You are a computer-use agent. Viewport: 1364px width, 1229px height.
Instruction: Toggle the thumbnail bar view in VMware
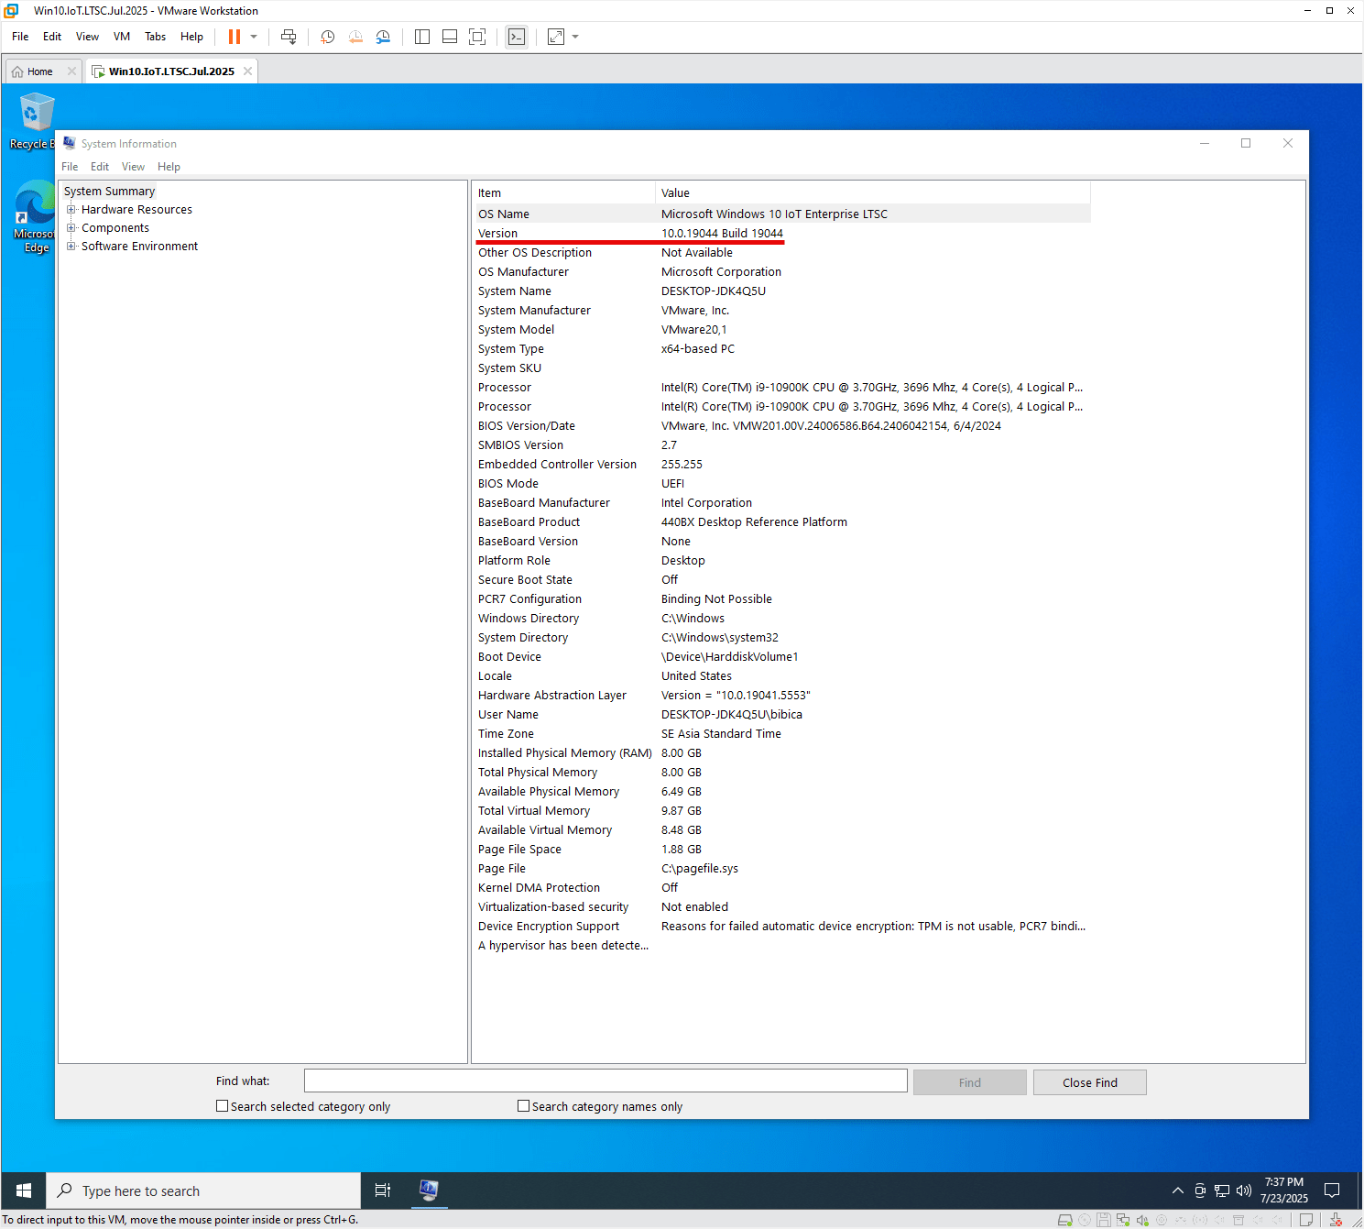point(450,37)
